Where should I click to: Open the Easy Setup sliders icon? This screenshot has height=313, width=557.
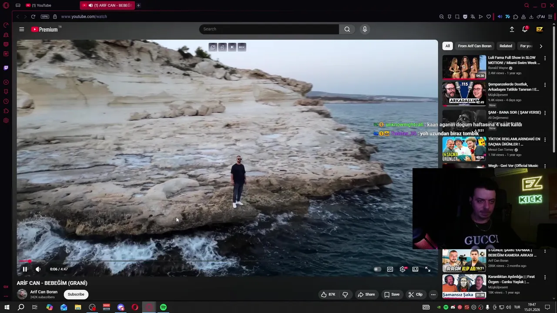point(550,17)
